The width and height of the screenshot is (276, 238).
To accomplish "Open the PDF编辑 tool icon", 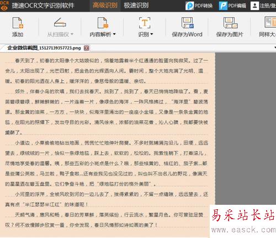I will click(x=223, y=6).
